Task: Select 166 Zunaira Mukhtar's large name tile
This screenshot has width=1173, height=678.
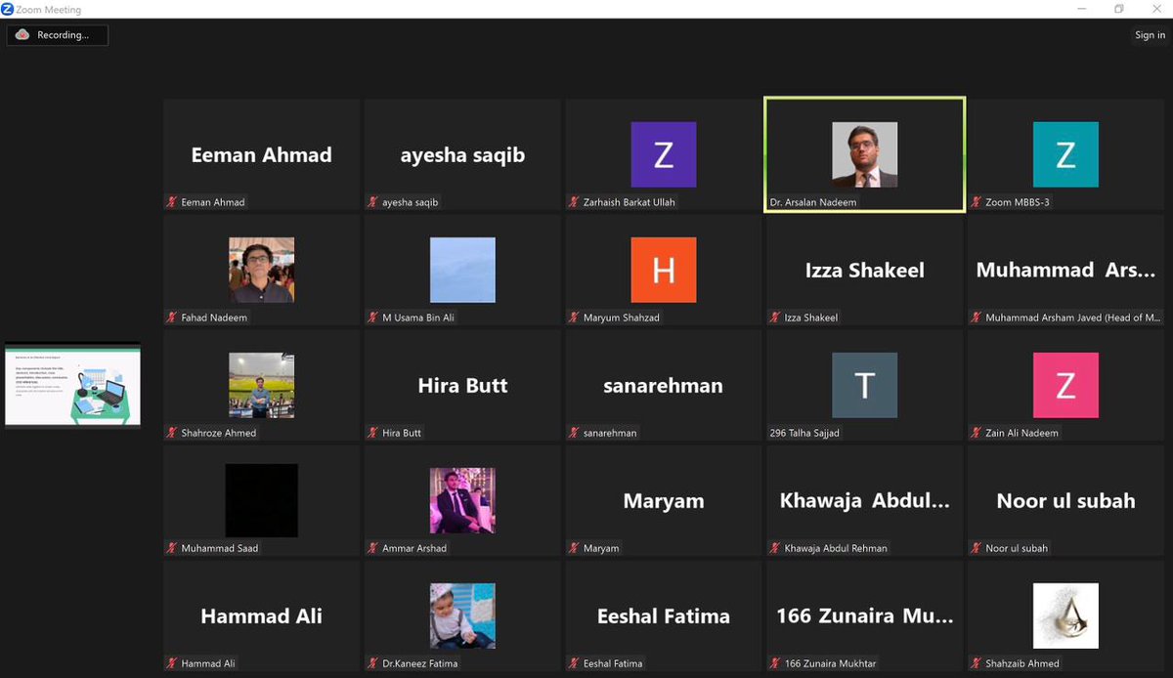Action: (865, 615)
